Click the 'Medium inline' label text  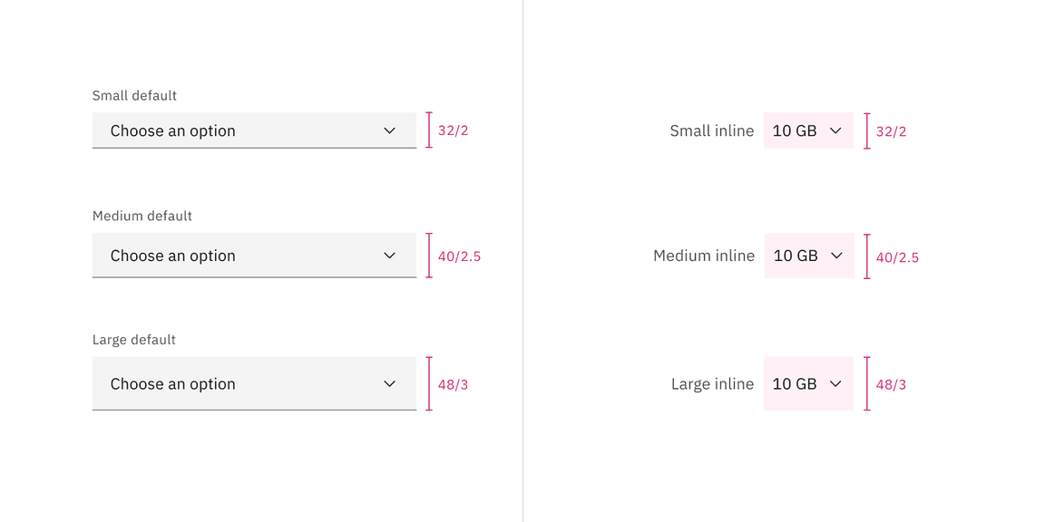[x=703, y=256]
